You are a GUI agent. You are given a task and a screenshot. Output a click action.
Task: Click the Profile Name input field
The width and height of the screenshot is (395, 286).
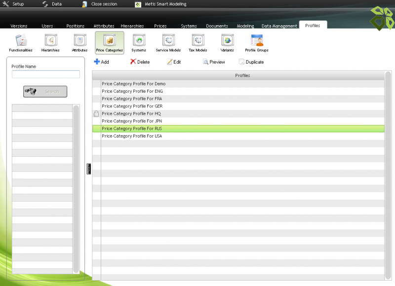pyautogui.click(x=46, y=74)
